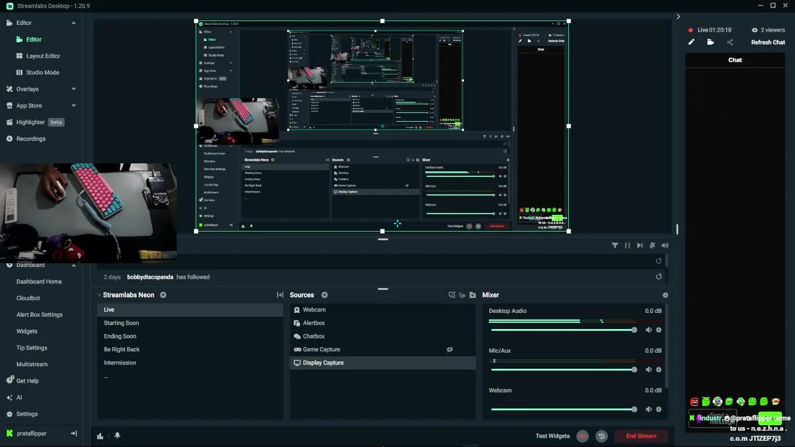This screenshot has width=795, height=447.
Task: Open the AI sidebar item
Action: pos(19,397)
